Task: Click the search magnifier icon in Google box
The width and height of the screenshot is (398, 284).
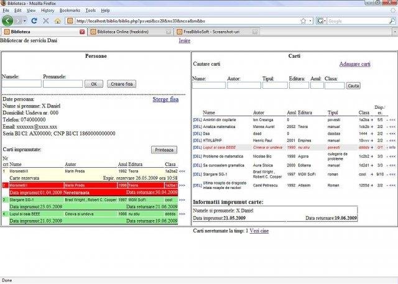Action: point(392,21)
